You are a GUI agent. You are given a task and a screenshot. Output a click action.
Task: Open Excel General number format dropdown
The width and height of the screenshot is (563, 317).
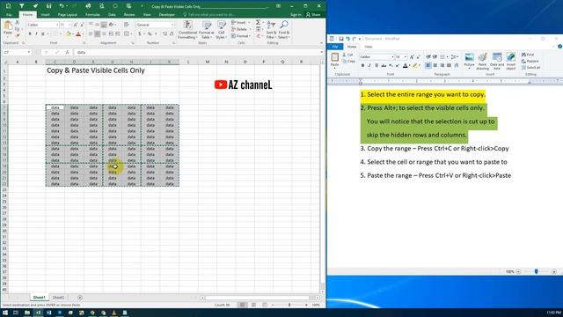pos(172,25)
